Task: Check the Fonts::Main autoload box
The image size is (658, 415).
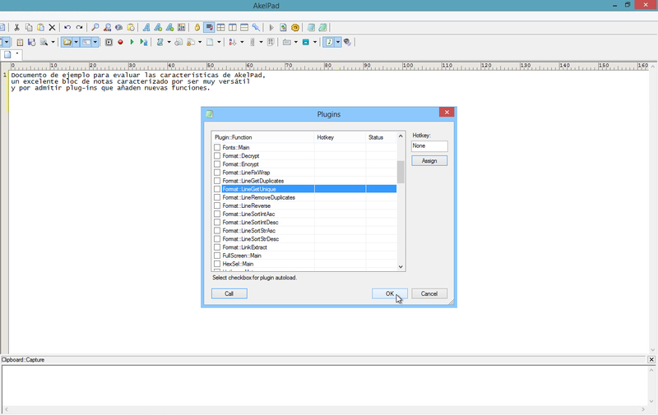Action: point(217,148)
